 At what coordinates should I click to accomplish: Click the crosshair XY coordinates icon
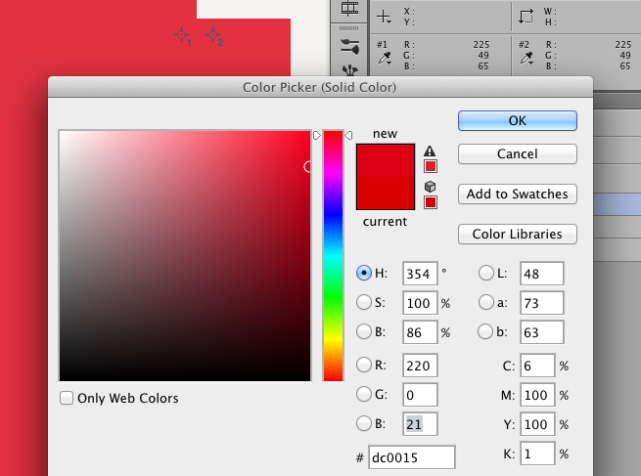(384, 18)
